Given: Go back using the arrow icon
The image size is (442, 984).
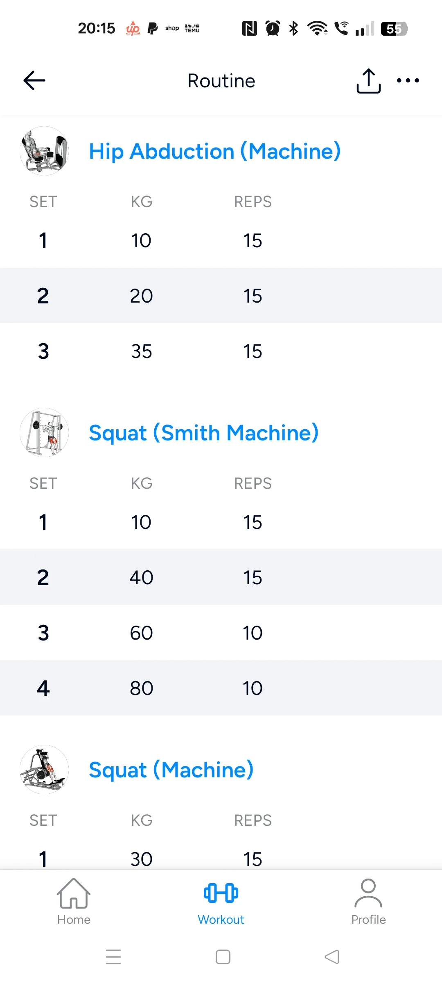Looking at the screenshot, I should click(34, 80).
